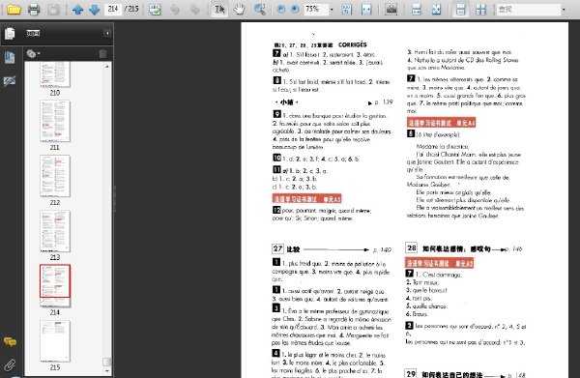Open the comments panel icon
The height and width of the screenshot is (378, 580).
10,342
